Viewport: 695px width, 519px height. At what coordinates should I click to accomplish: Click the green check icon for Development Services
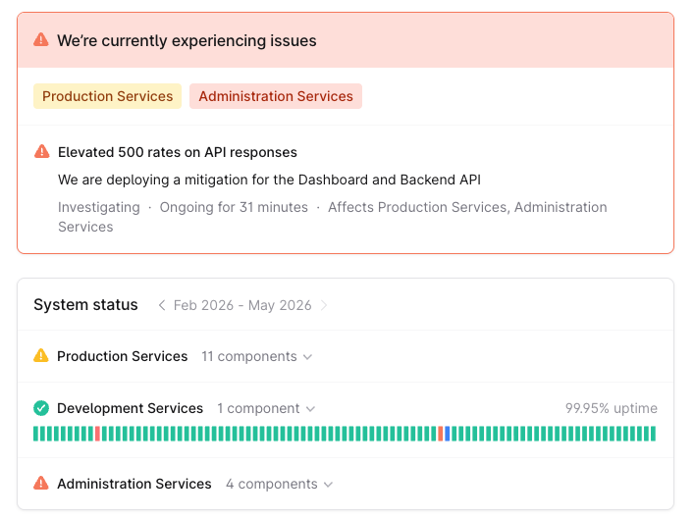[41, 408]
